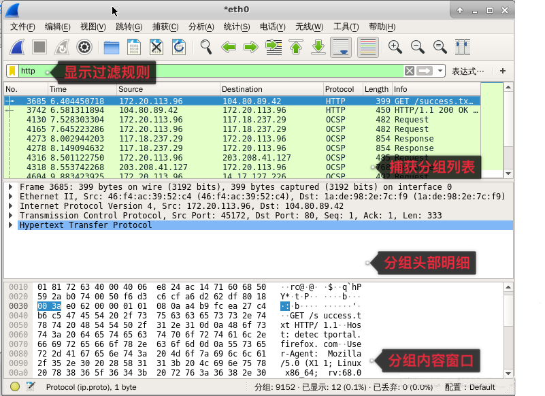The width and height of the screenshot is (545, 396).
Task: Find a packet using the magnifier icon
Action: (x=204, y=47)
